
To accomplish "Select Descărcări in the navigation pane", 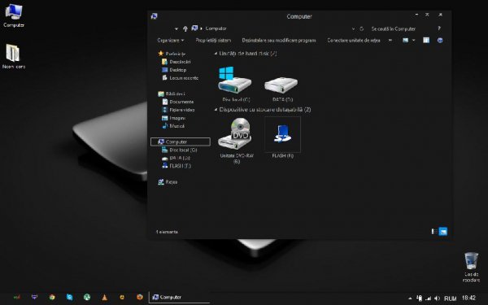I will (x=176, y=62).
